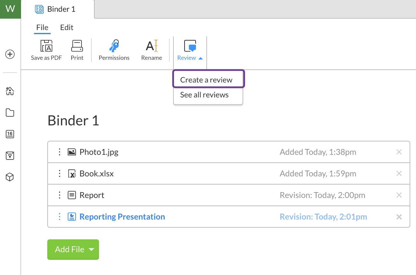Viewport: 416px width, 275px height.
Task: Click the award badge icon in the sidebar
Action: 10,156
